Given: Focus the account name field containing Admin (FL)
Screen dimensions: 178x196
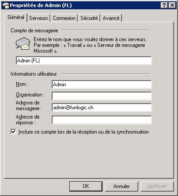Looking at the screenshot, I should coord(83,61).
